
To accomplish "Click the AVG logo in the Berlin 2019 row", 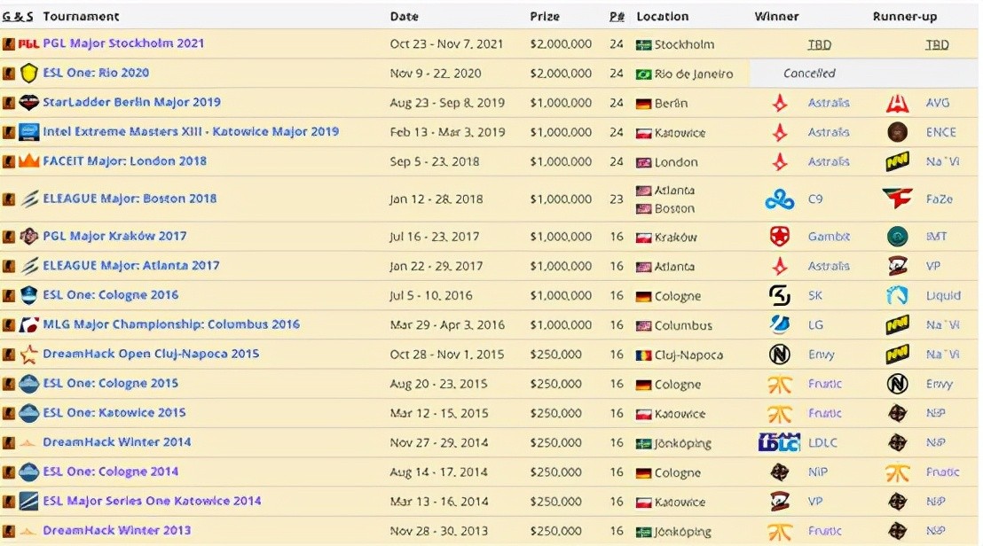I will coord(897,103).
